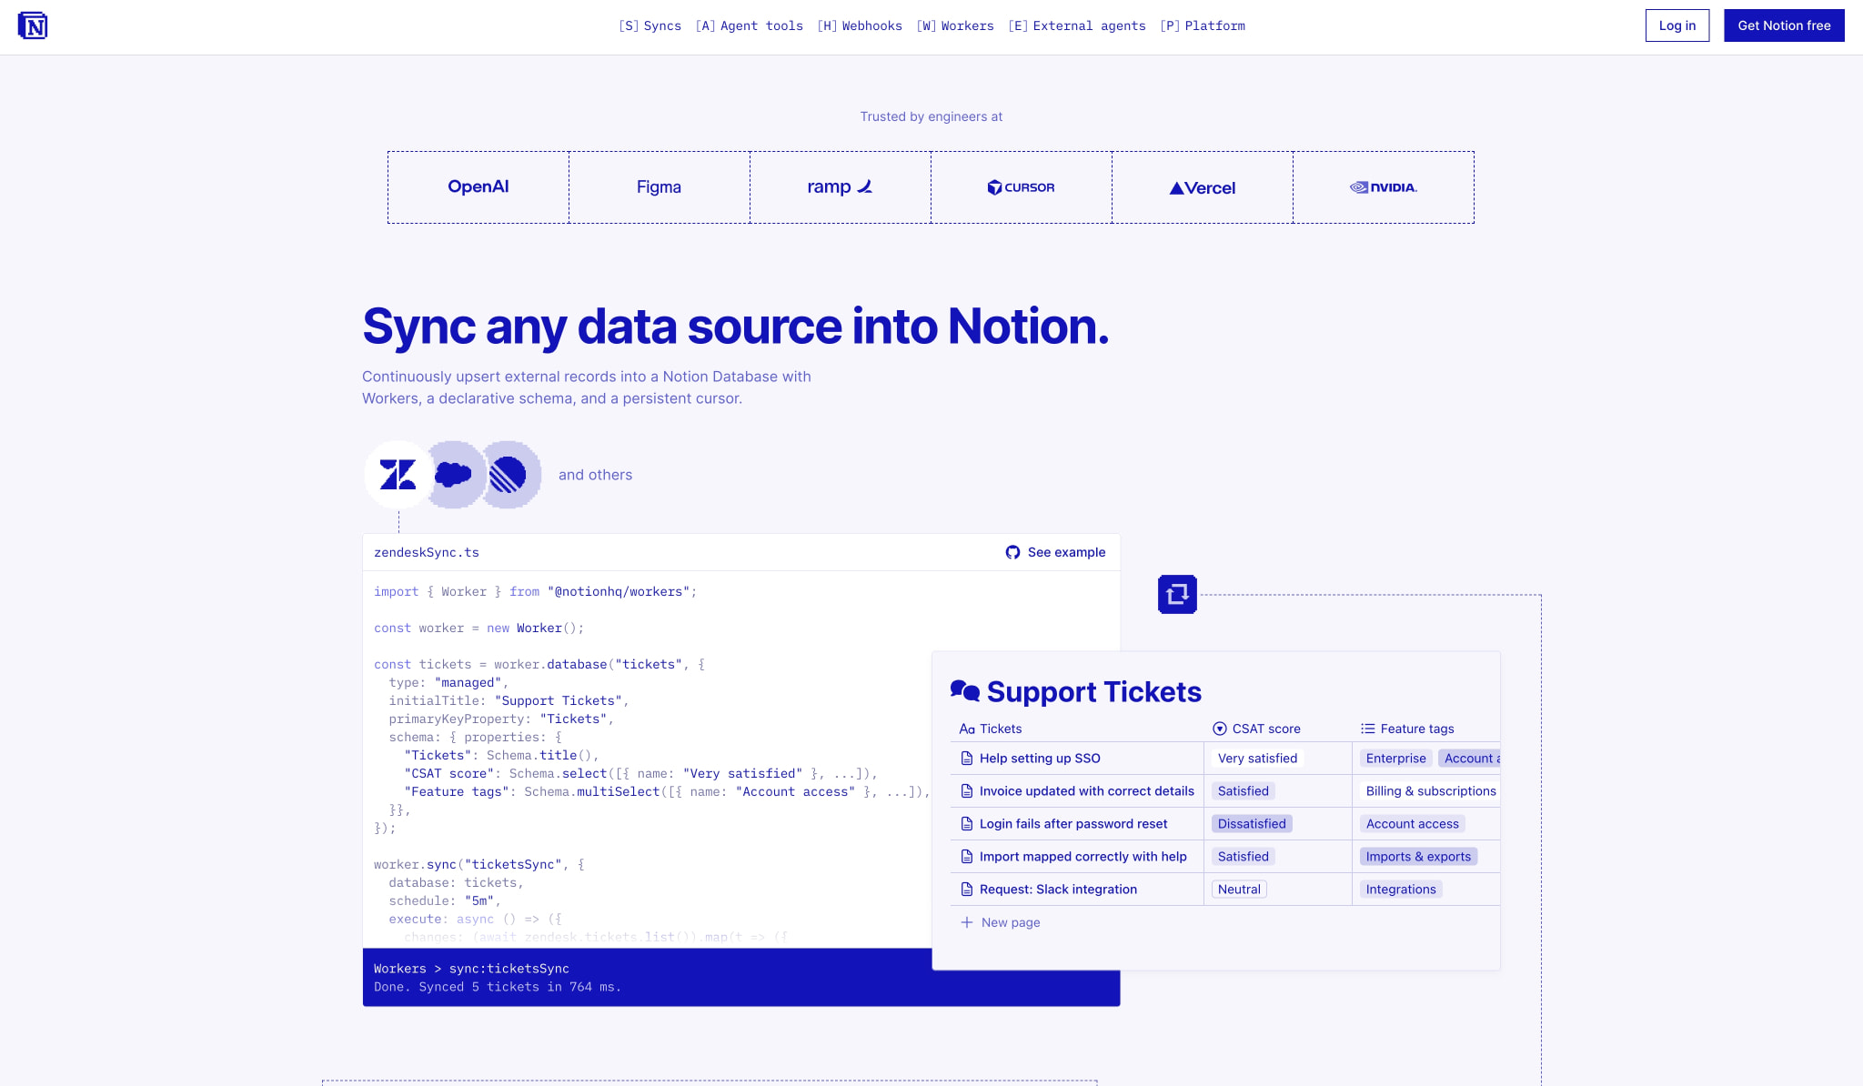
Task: Go to [H] Webhooks in navigation
Action: (860, 25)
